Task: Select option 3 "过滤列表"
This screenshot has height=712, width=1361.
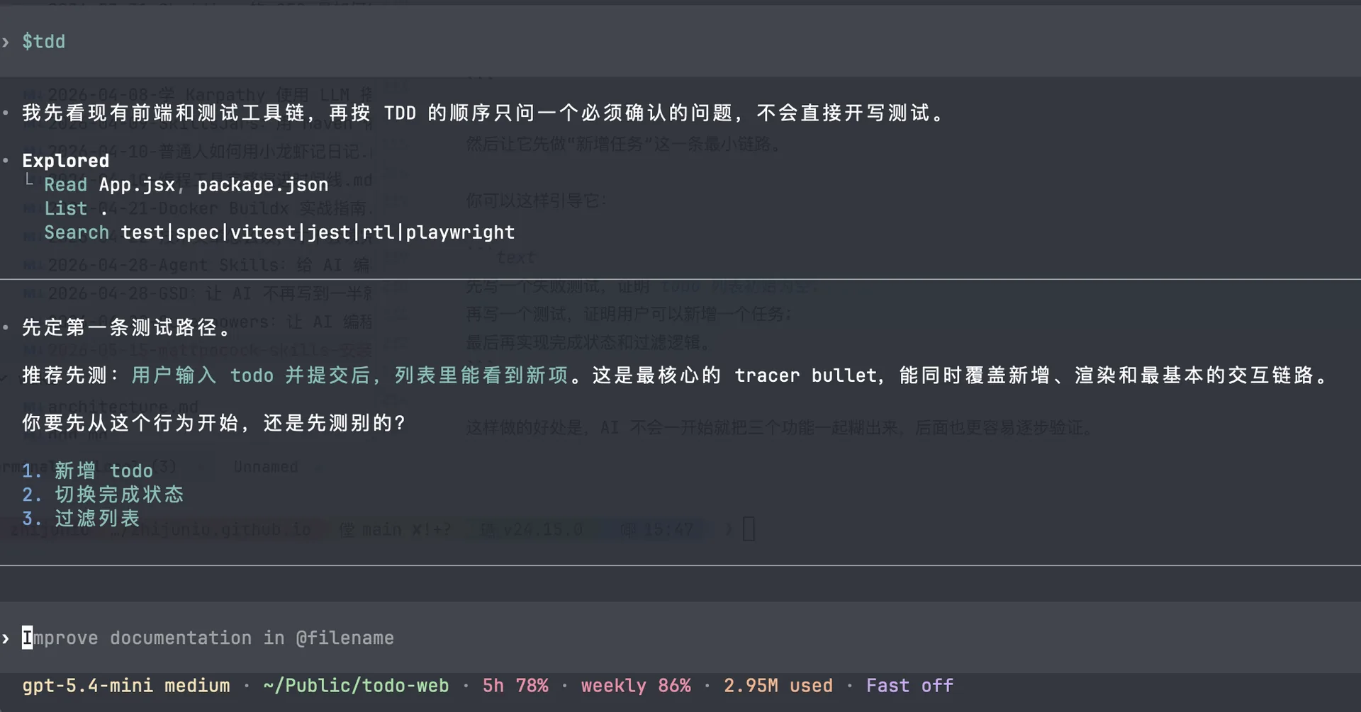Action: point(81,519)
